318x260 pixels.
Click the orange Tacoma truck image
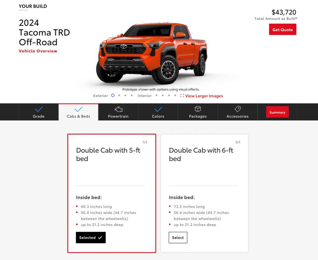(x=152, y=53)
